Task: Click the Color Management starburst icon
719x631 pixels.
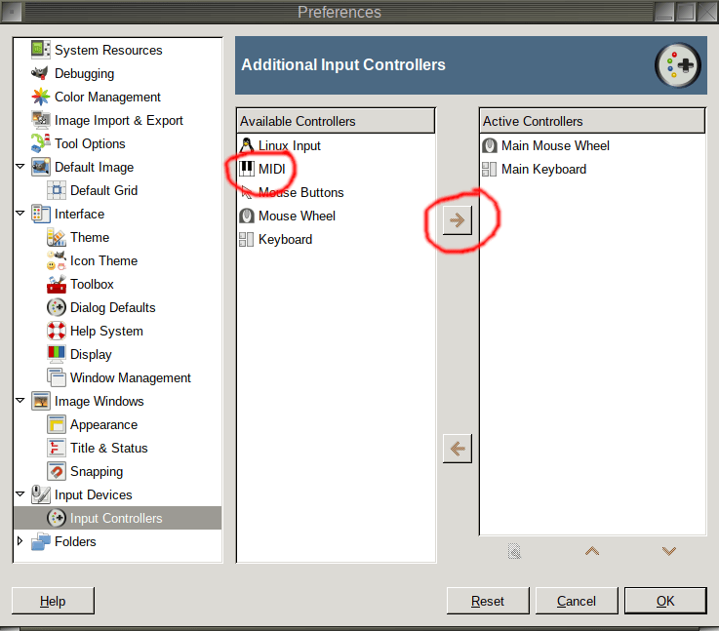Action: [40, 97]
